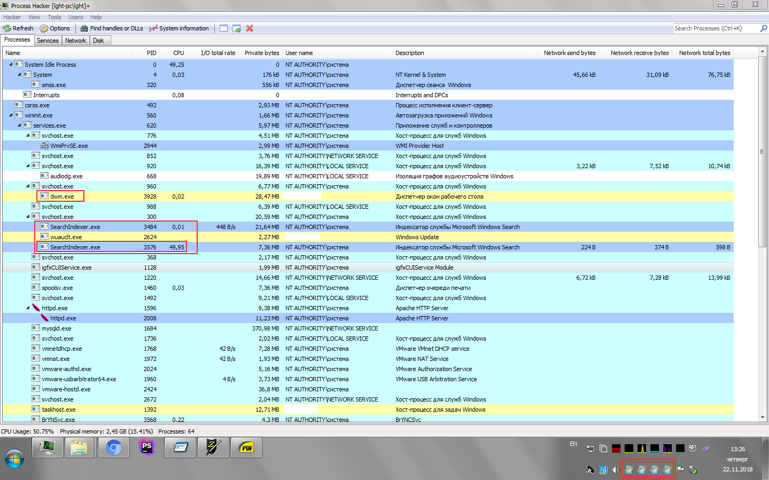
Task: Click the Find window and thread icon
Action: click(x=236, y=28)
